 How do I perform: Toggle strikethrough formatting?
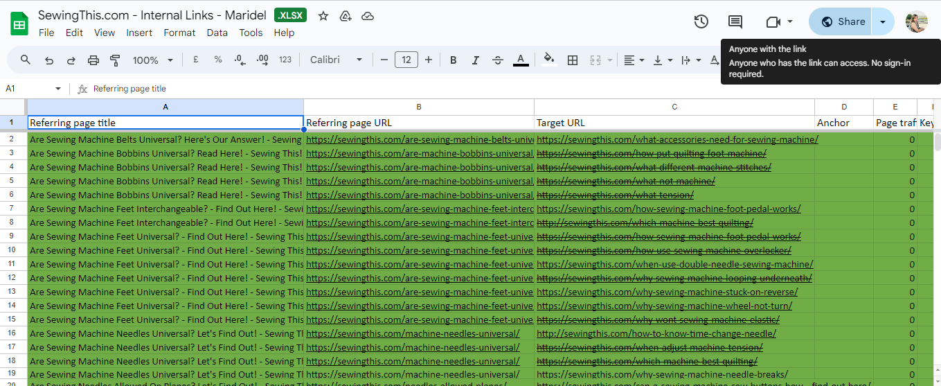[x=498, y=60]
